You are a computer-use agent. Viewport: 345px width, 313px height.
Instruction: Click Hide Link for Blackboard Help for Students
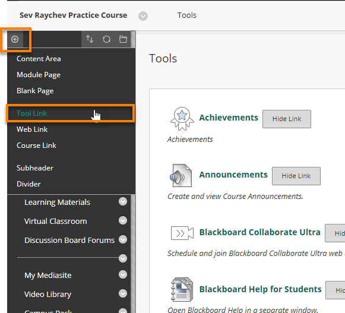pos(335,290)
